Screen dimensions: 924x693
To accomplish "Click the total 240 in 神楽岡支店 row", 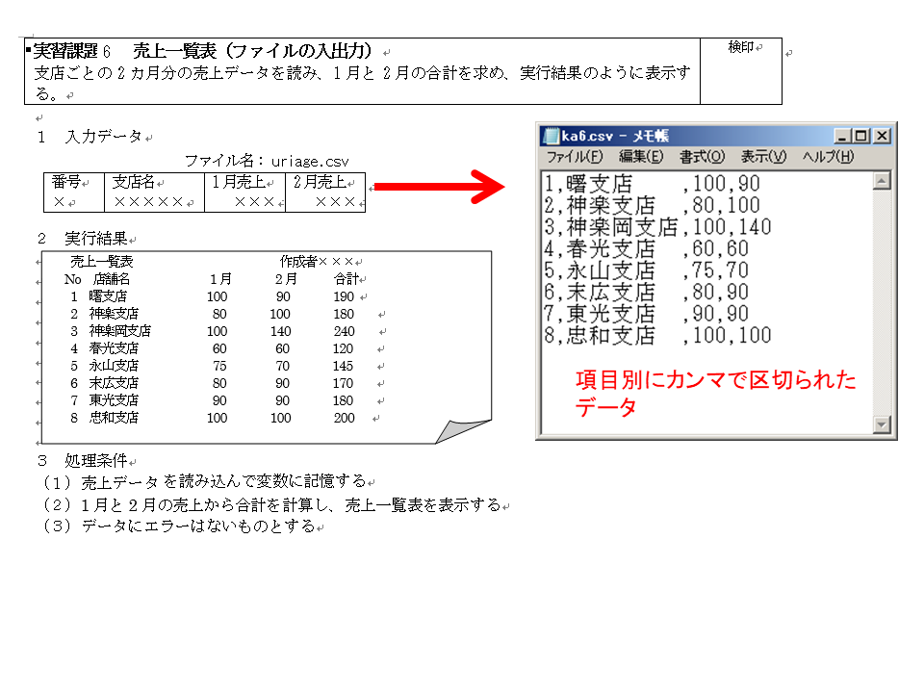I will (x=345, y=331).
